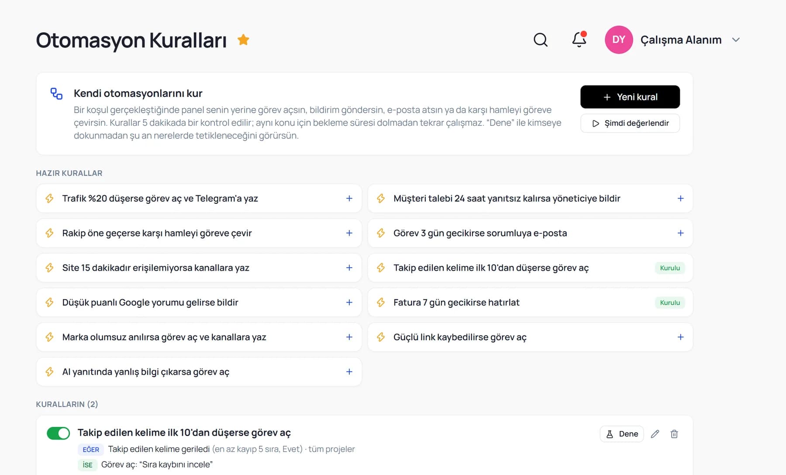The image size is (786, 475).
Task: Add AI yanıtında yanlış bilgi rule plus
Action: (x=349, y=372)
